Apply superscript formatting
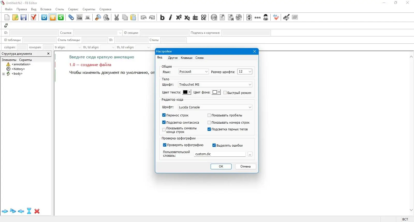The width and height of the screenshot is (414, 222). [x=179, y=17]
